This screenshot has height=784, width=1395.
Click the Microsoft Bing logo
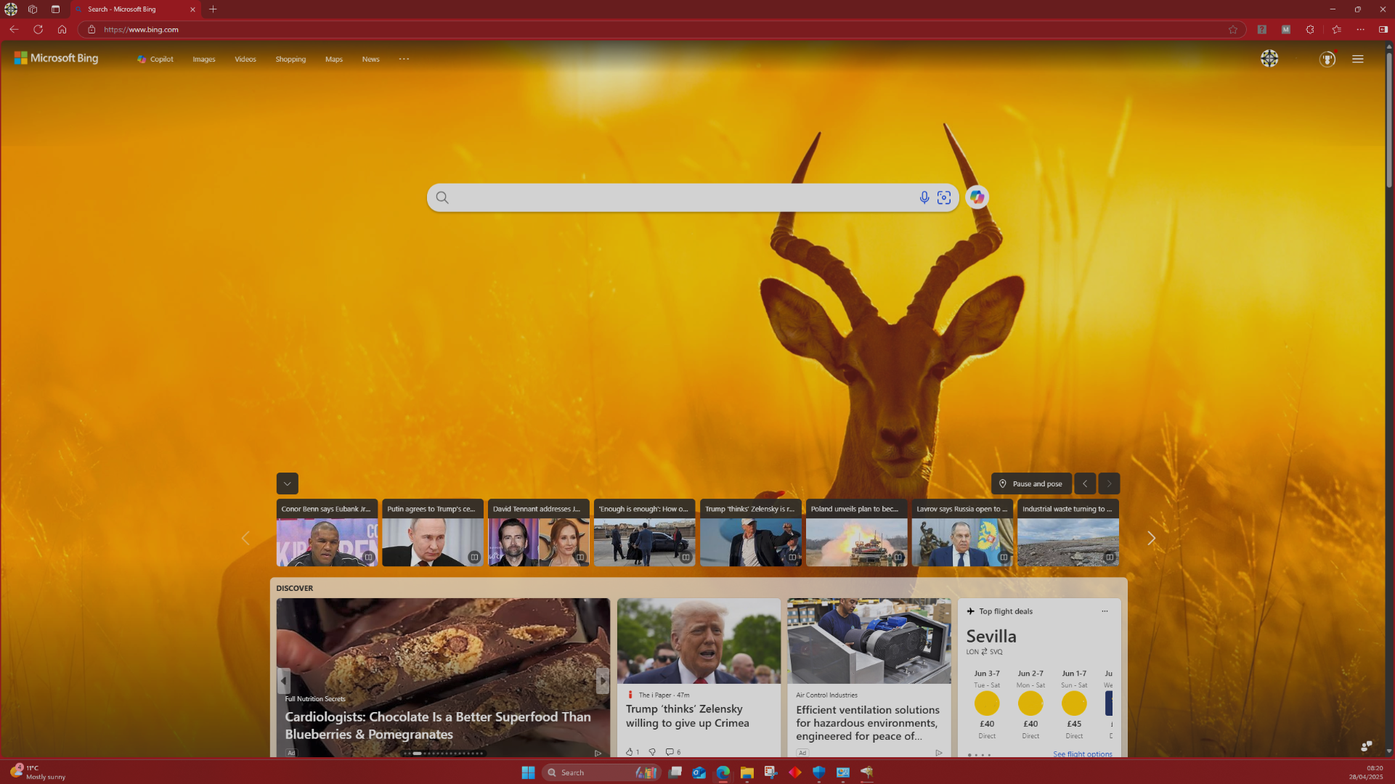(56, 58)
